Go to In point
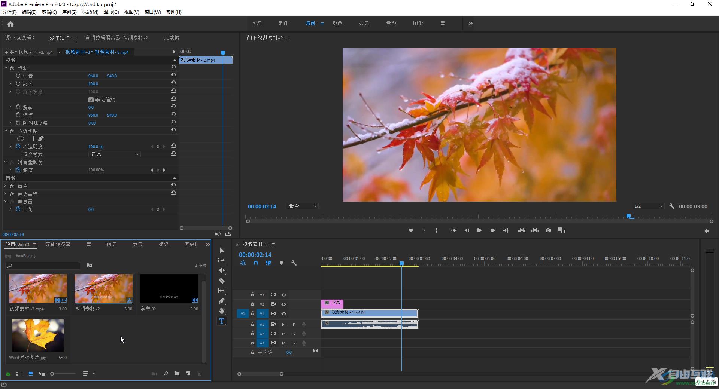This screenshot has width=719, height=389. click(x=453, y=230)
